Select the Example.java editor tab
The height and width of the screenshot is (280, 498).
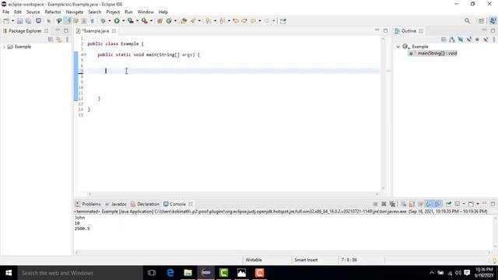(95, 31)
